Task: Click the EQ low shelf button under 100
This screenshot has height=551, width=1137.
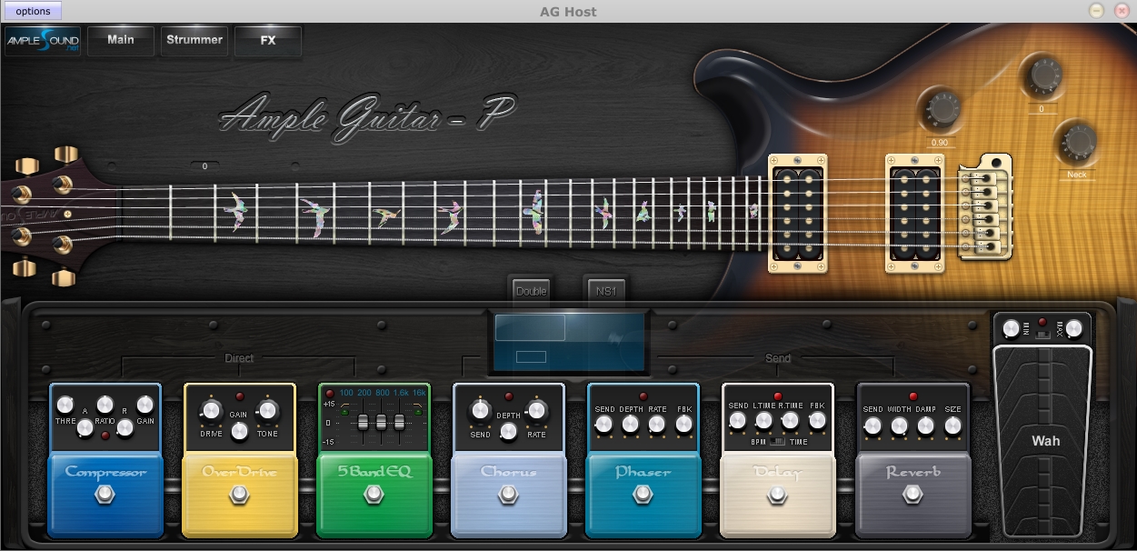Action: (x=344, y=412)
